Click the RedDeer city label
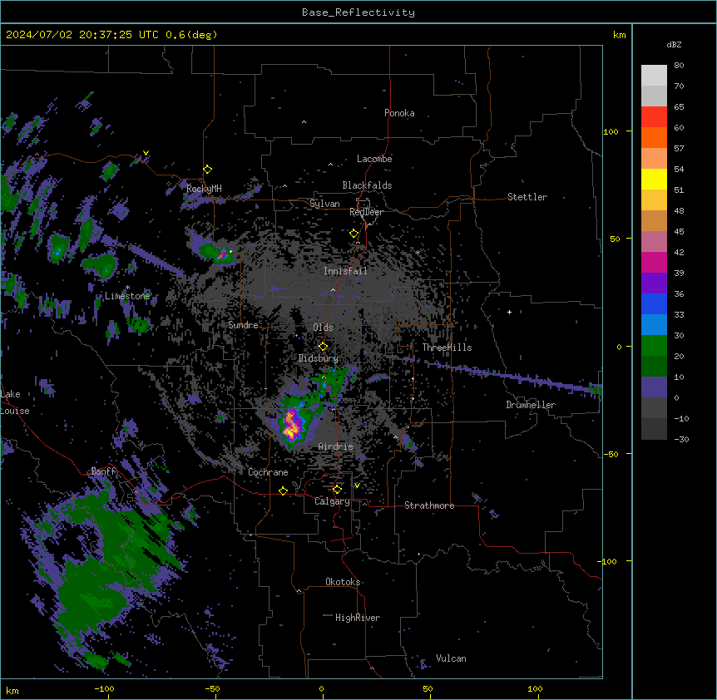The image size is (717, 700). (x=366, y=212)
